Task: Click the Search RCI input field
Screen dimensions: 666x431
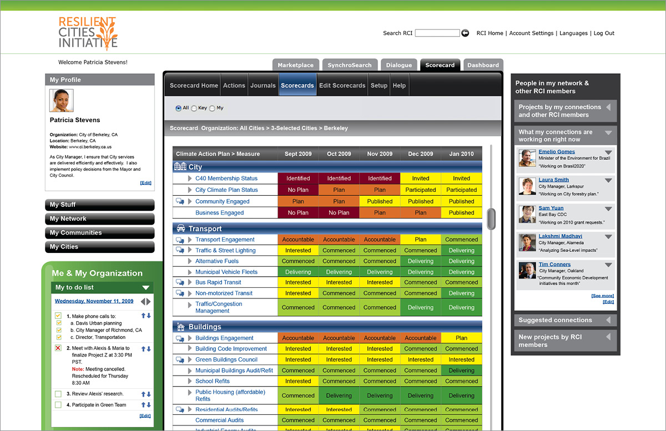Action: coord(437,33)
